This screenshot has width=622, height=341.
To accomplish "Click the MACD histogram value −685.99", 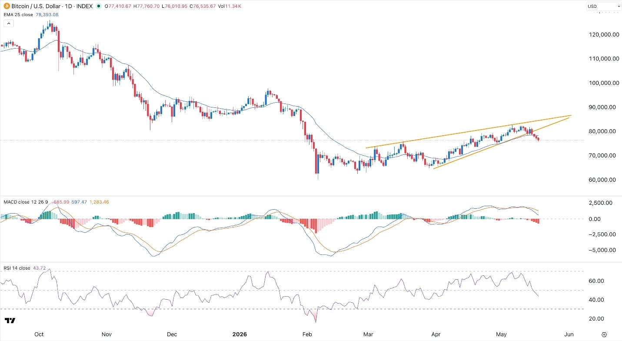I will pyautogui.click(x=60, y=202).
